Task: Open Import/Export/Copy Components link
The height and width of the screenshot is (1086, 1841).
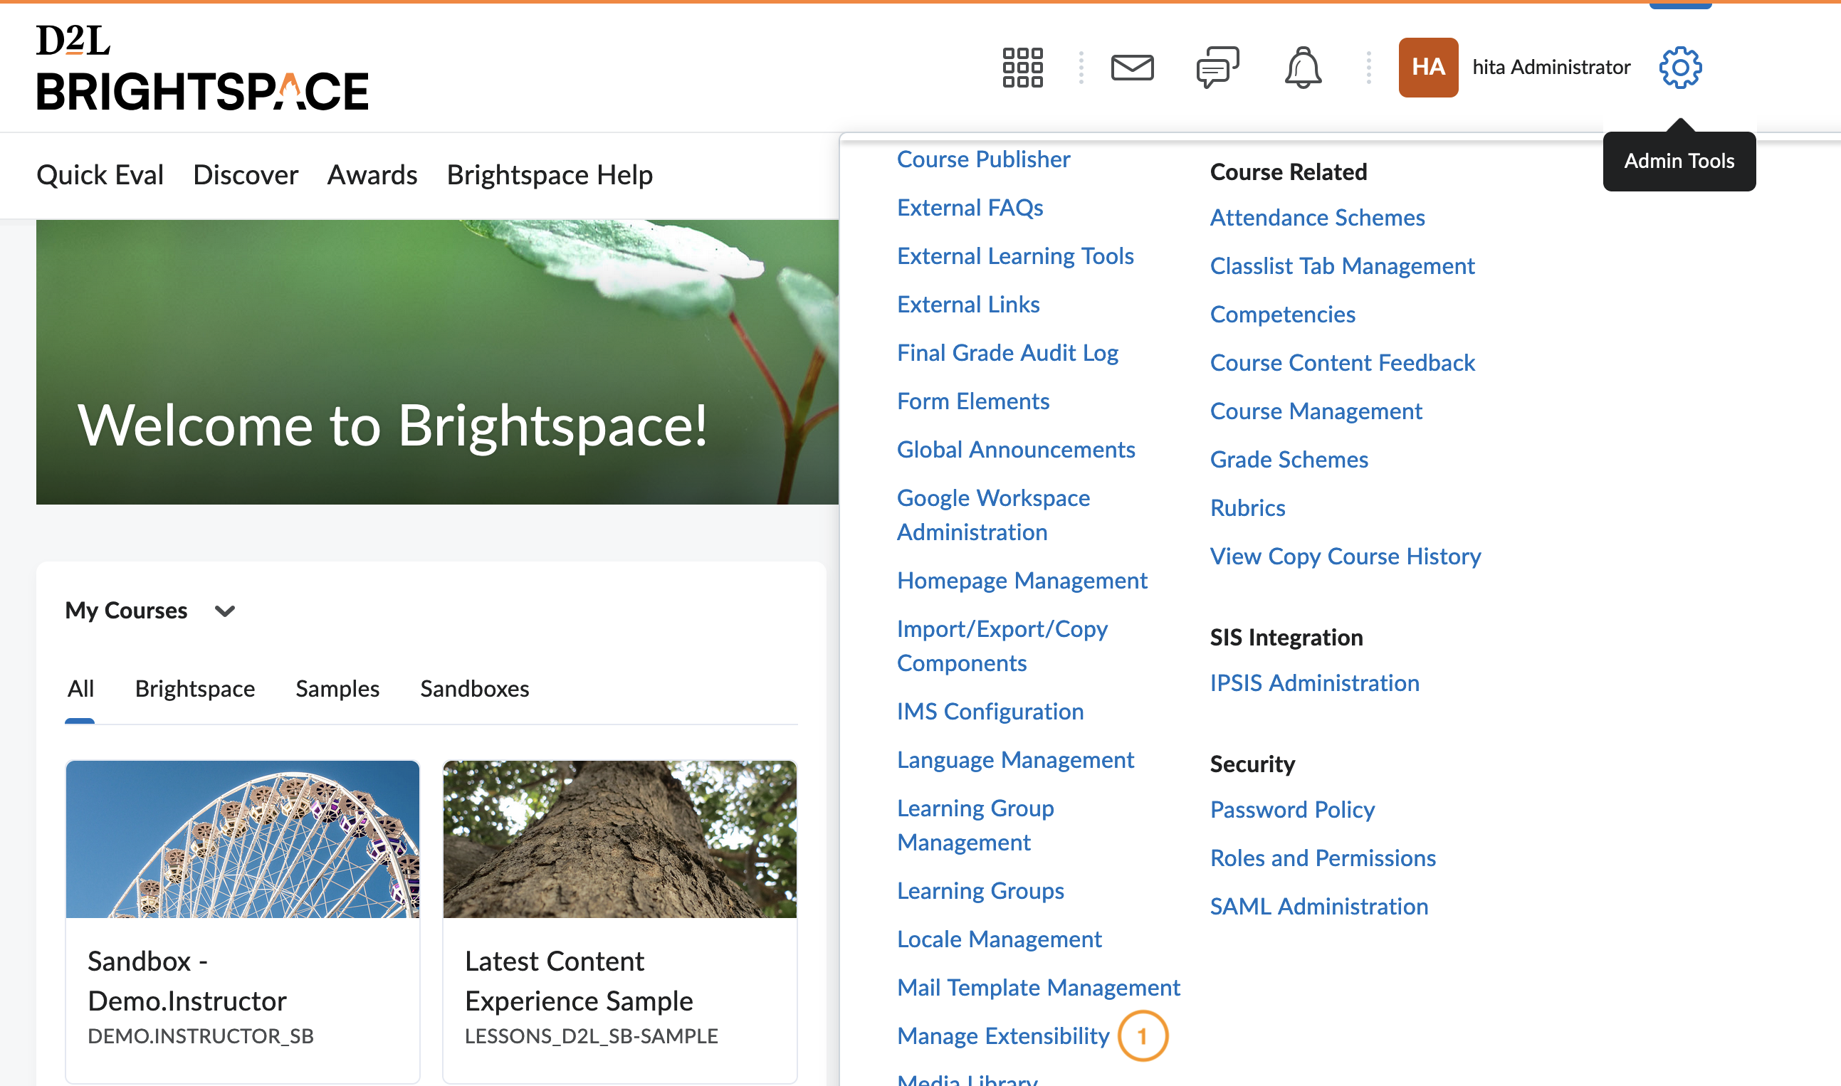Action: (x=1002, y=645)
